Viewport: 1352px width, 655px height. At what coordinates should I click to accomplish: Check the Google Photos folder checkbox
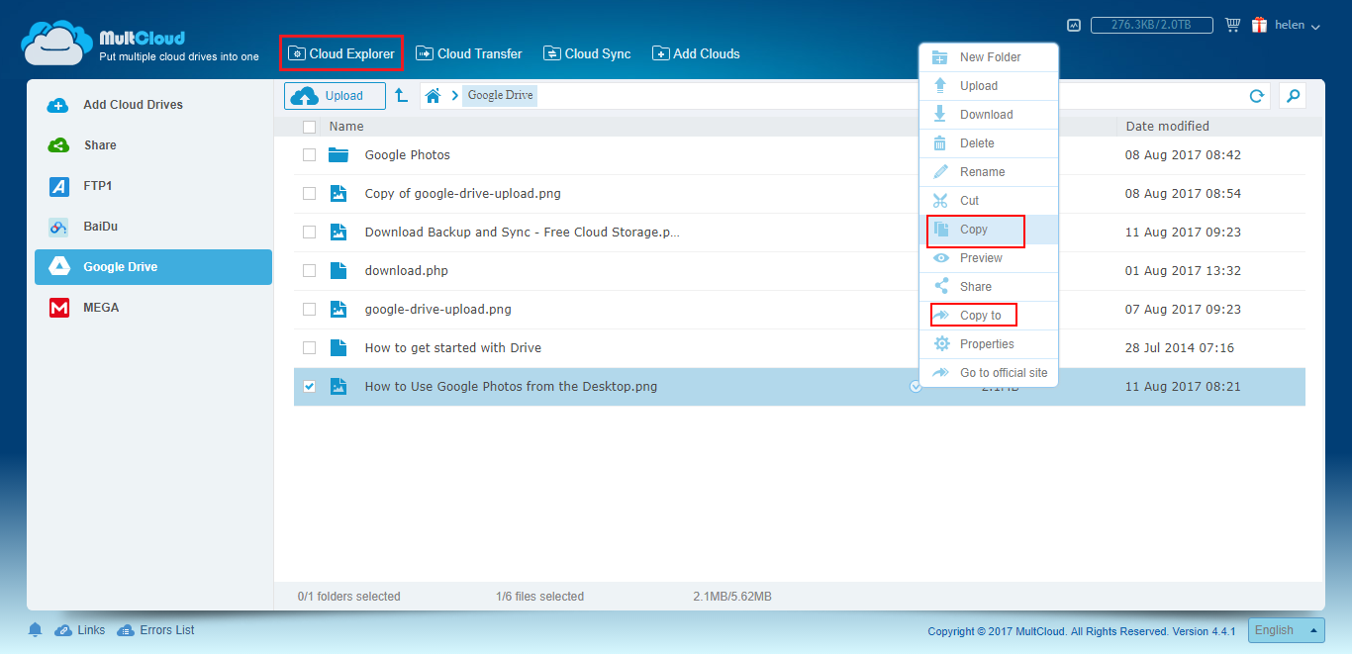(310, 155)
